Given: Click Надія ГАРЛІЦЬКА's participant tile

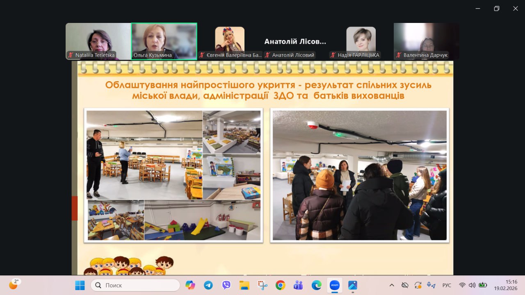Looking at the screenshot, I should 361,41.
